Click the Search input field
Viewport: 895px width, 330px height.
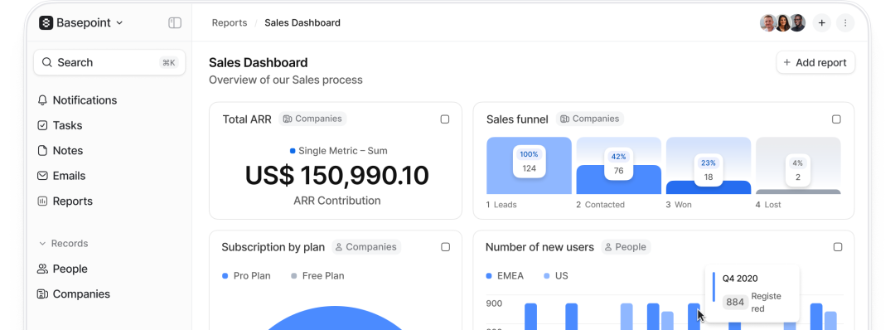109,62
